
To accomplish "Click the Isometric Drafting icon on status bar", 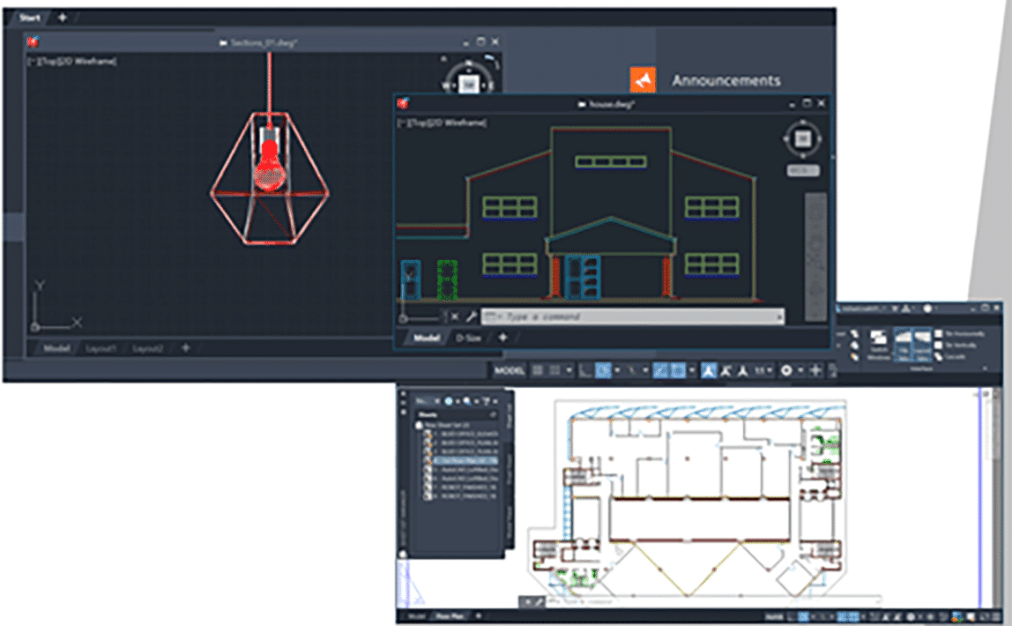I will [x=634, y=369].
